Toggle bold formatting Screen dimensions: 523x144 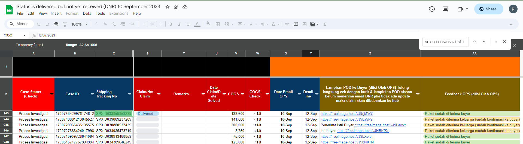coord(171,24)
